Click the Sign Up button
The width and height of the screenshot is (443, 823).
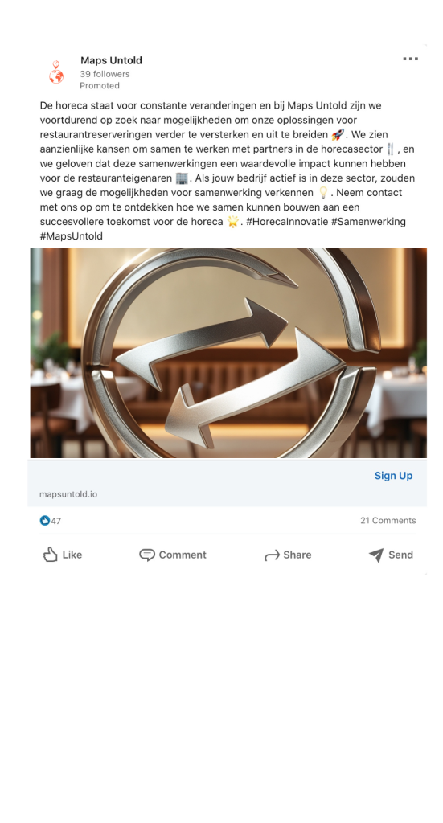394,476
